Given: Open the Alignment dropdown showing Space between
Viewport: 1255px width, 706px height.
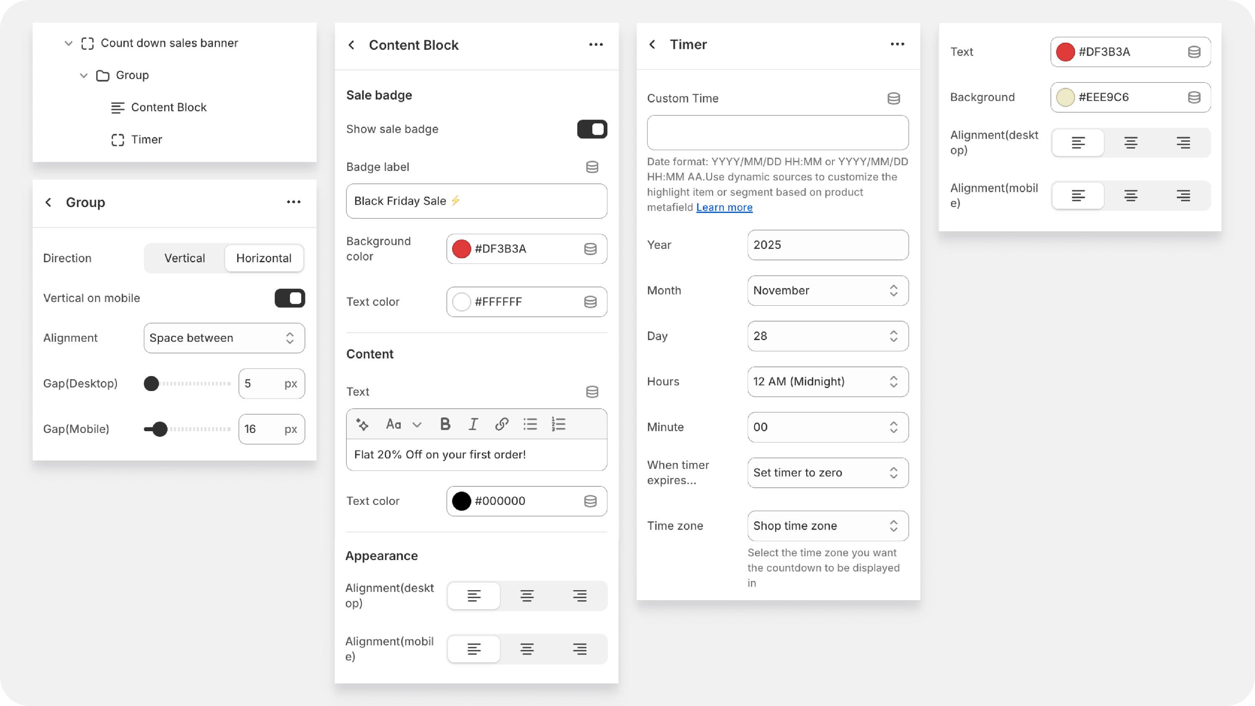Looking at the screenshot, I should pyautogui.click(x=224, y=338).
